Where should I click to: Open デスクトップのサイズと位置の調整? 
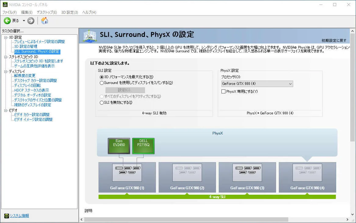[x=38, y=100]
